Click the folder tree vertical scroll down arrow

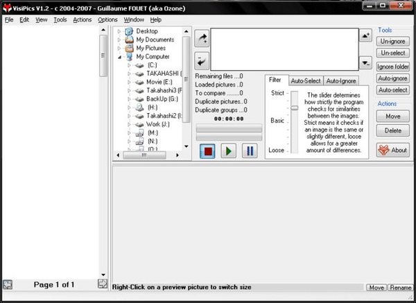pyautogui.click(x=187, y=146)
